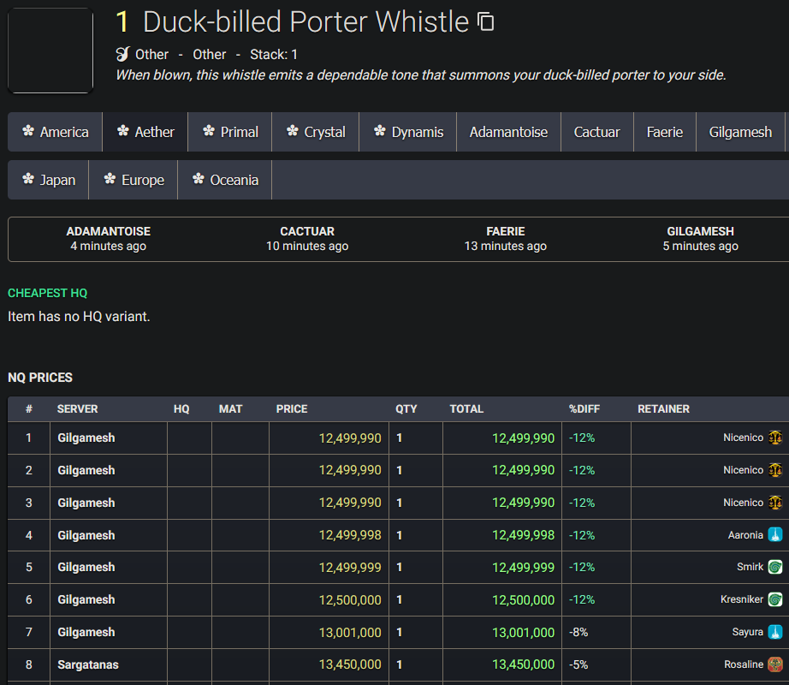
Task: Click the Sargatanas server in row 8
Action: 88,664
